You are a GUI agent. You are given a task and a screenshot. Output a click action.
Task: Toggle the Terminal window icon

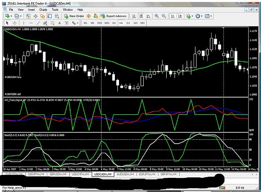pyautogui.click(x=50, y=16)
